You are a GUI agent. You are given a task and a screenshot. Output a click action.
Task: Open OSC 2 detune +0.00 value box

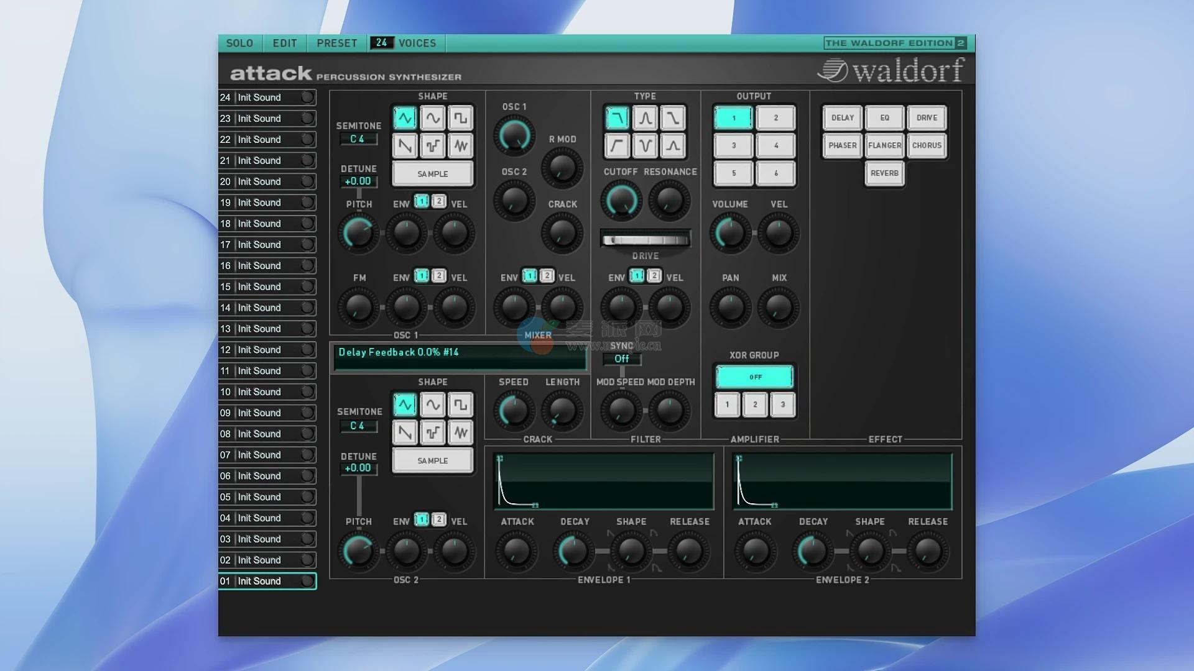coord(358,468)
